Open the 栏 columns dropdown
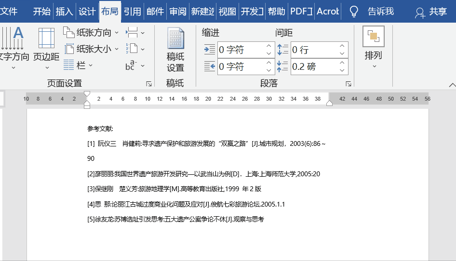456x261 pixels. tap(78, 65)
